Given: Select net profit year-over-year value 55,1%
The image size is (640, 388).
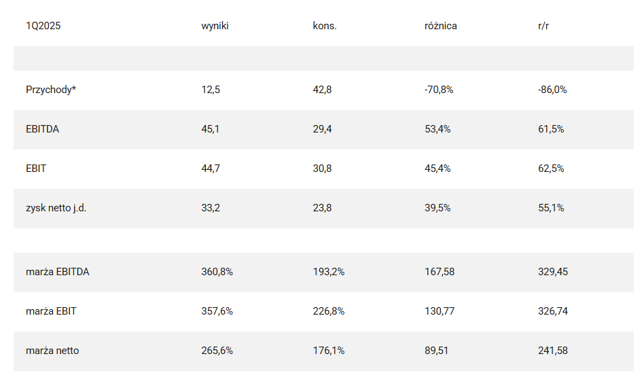Looking at the screenshot, I should 551,208.
